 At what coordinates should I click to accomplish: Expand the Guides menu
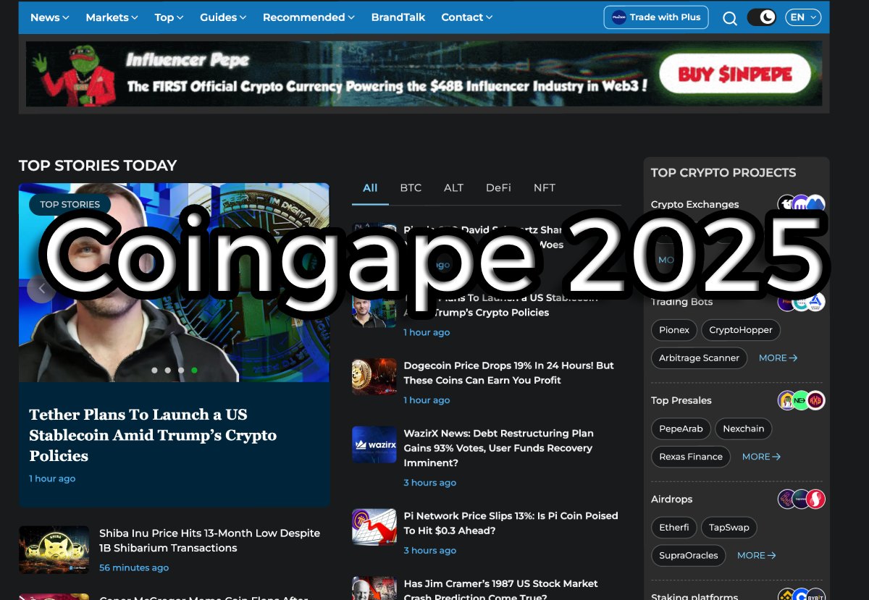pos(223,17)
